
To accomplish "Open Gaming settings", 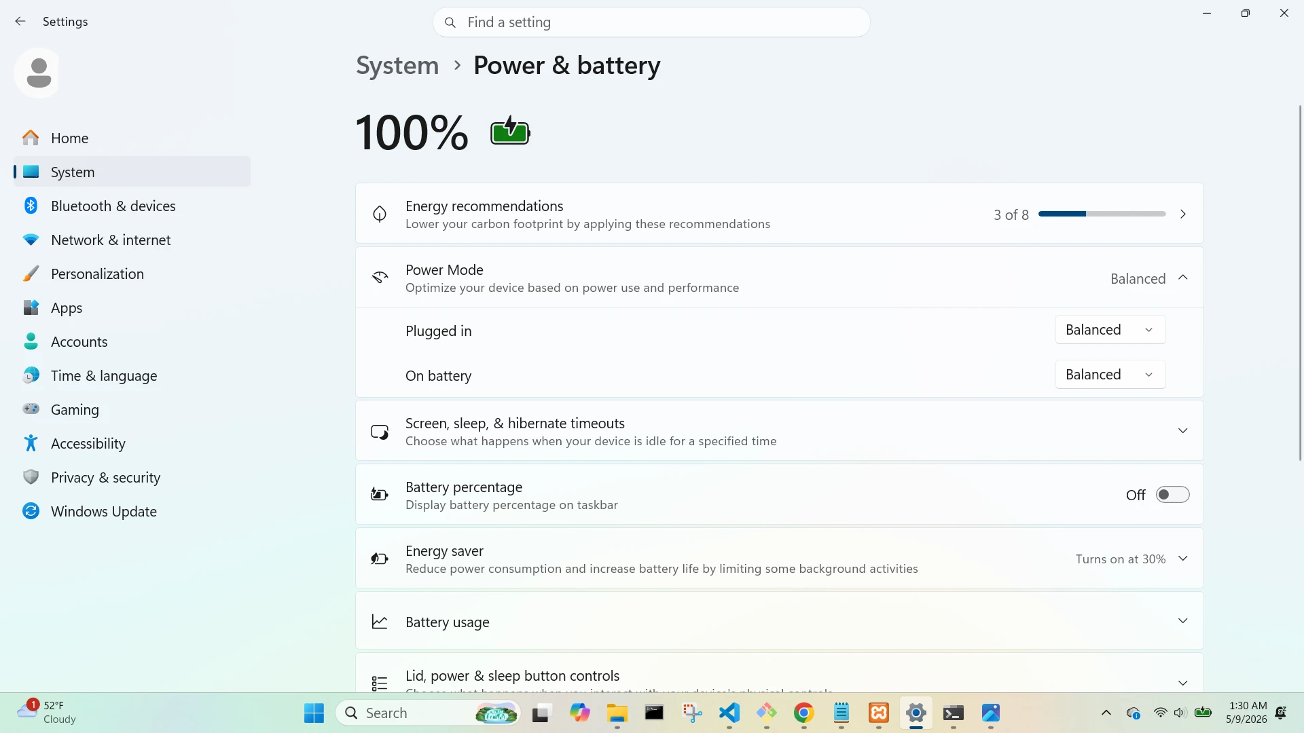I will click(132, 409).
